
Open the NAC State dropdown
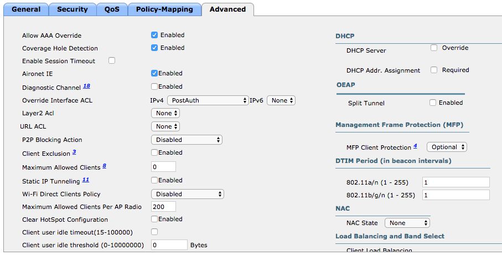click(x=407, y=223)
